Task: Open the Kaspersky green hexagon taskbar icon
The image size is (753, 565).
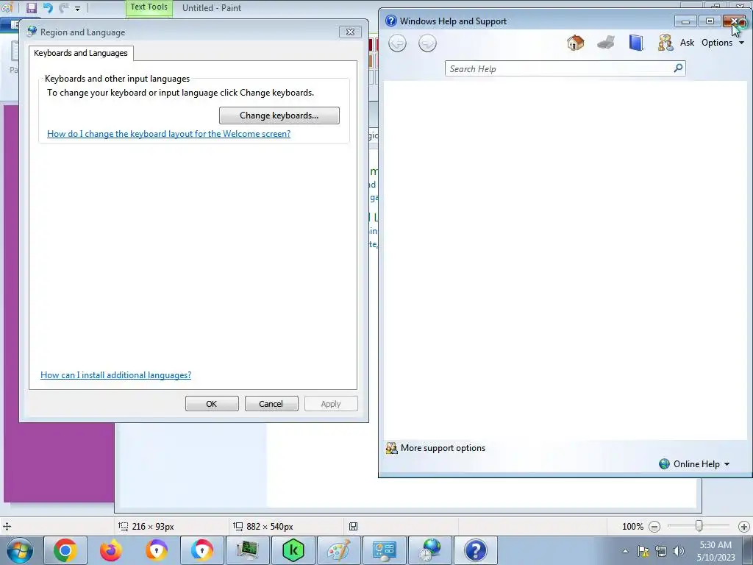Action: (293, 550)
